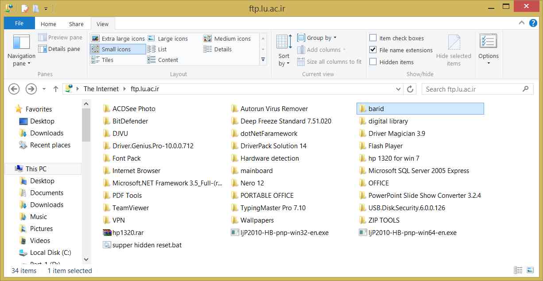543x281 pixels.
Task: Select the View ribbon tab
Action: [x=102, y=24]
